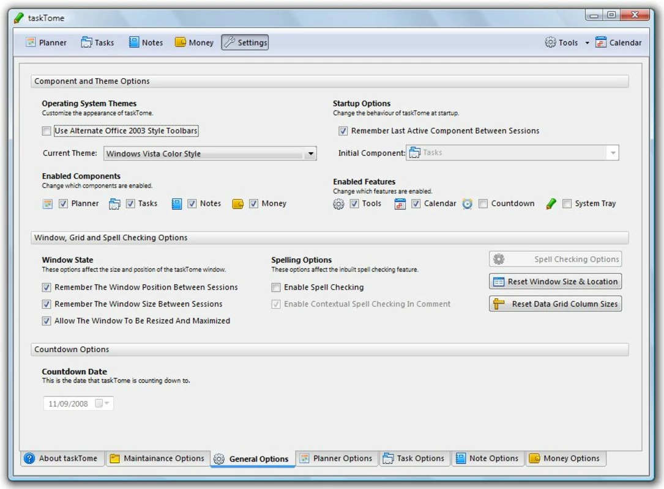664x489 pixels.
Task: Click the Money Options wallet icon
Action: tap(534, 458)
